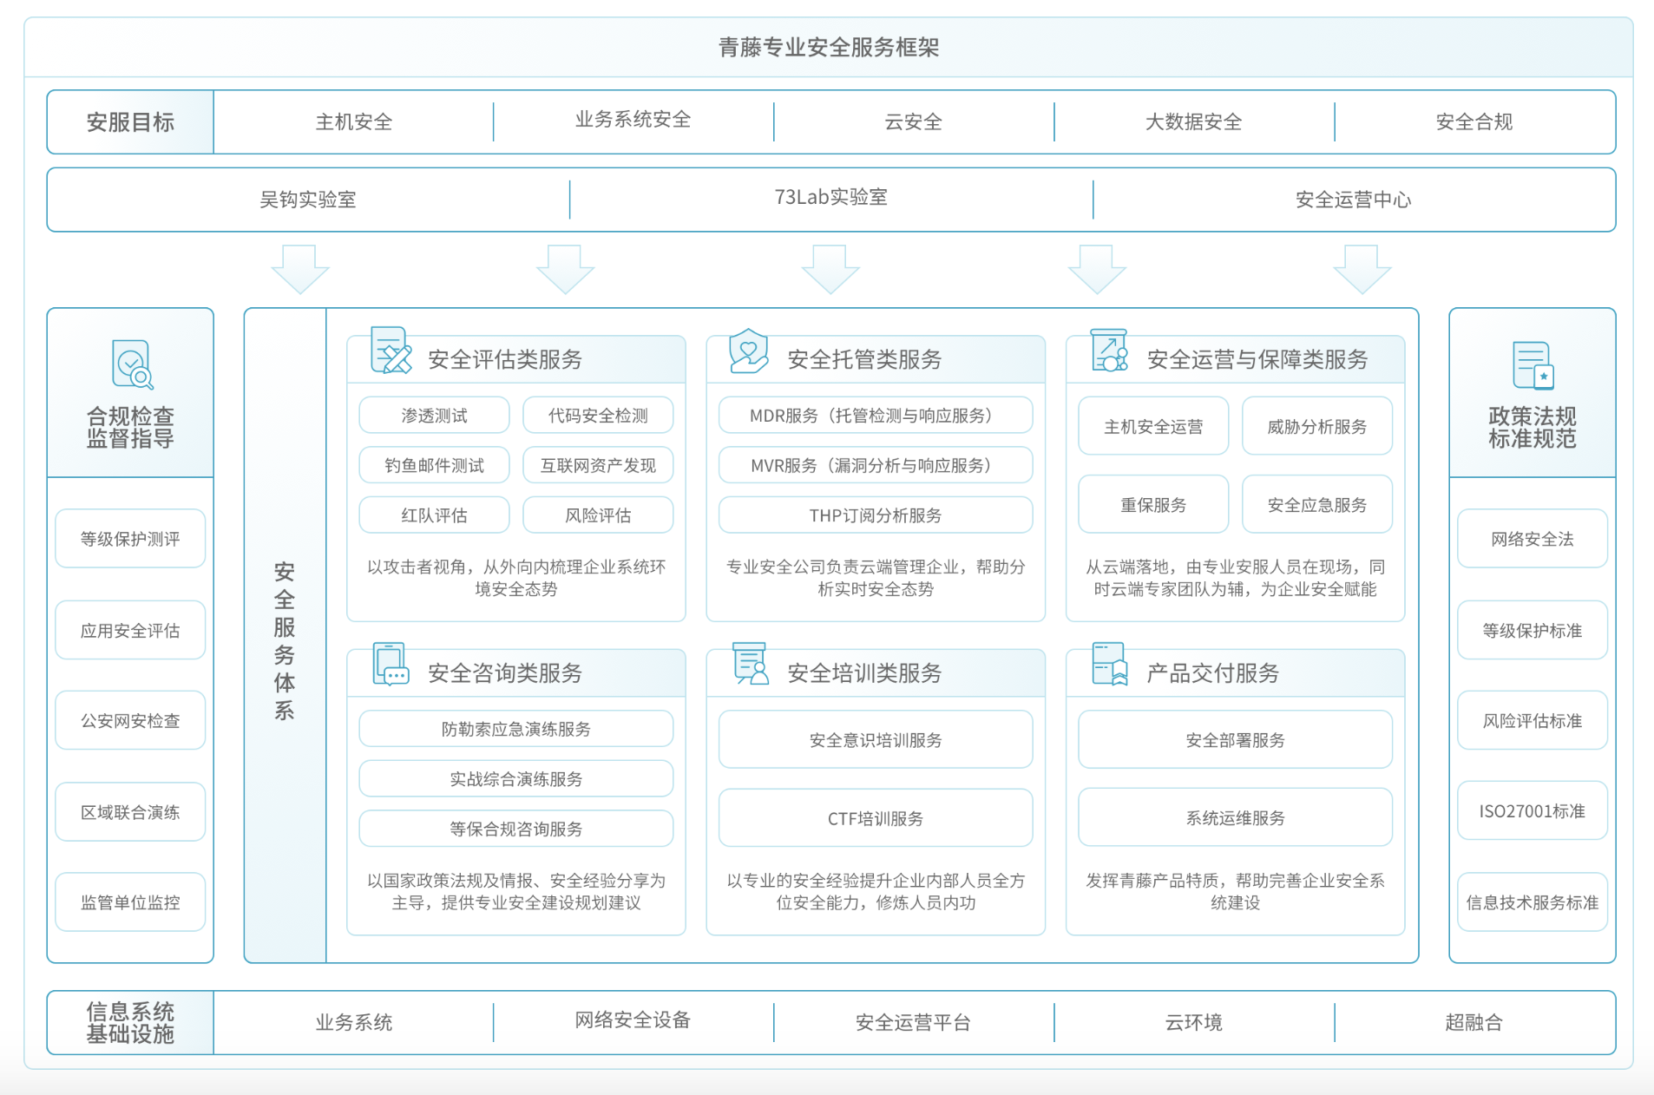Click 等级保护测评 in left panel

[x=130, y=539]
